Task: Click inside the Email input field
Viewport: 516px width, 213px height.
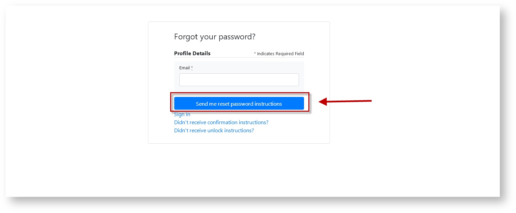Action: pyautogui.click(x=239, y=80)
